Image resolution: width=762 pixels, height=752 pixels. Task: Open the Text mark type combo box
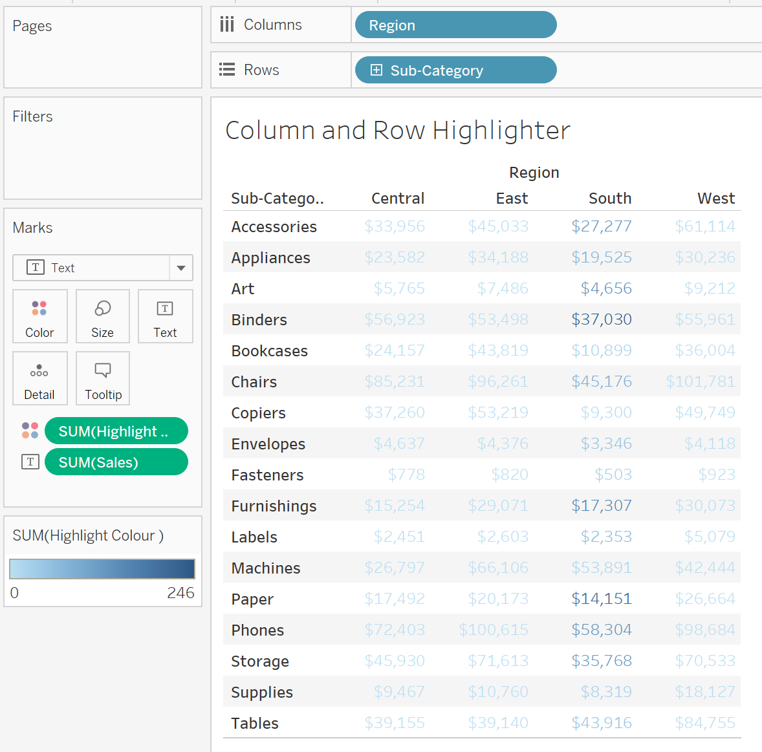pos(91,268)
